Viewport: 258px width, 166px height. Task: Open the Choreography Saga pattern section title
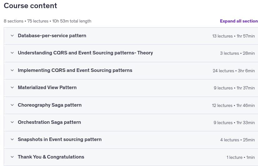50,105
